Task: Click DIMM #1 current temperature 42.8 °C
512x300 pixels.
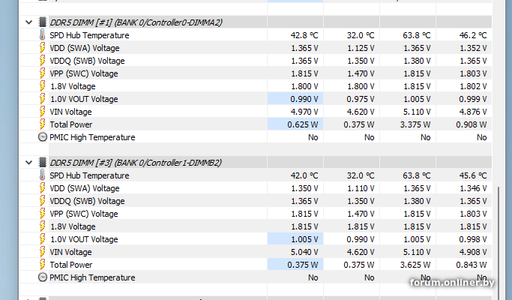Action: [x=304, y=35]
